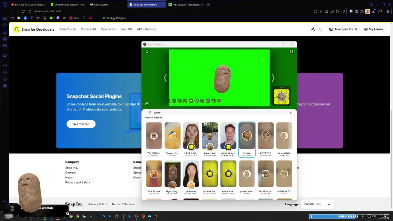Select the potatoes lens by sienna

coord(191,178)
